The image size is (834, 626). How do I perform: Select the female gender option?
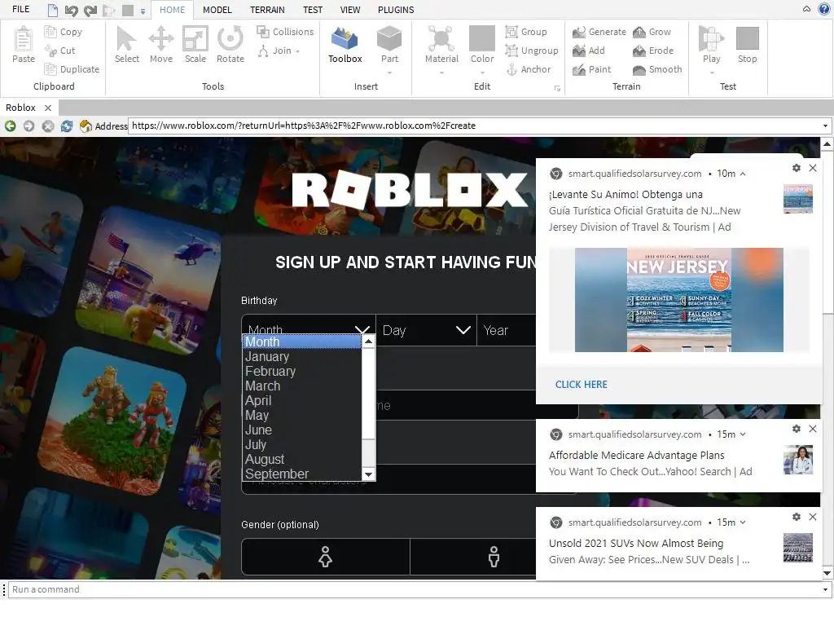coord(326,556)
